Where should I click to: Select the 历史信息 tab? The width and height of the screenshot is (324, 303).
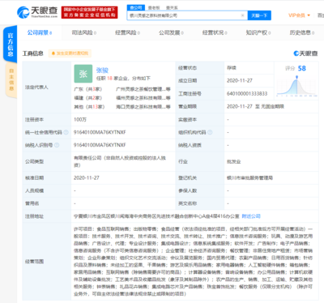click(302, 32)
